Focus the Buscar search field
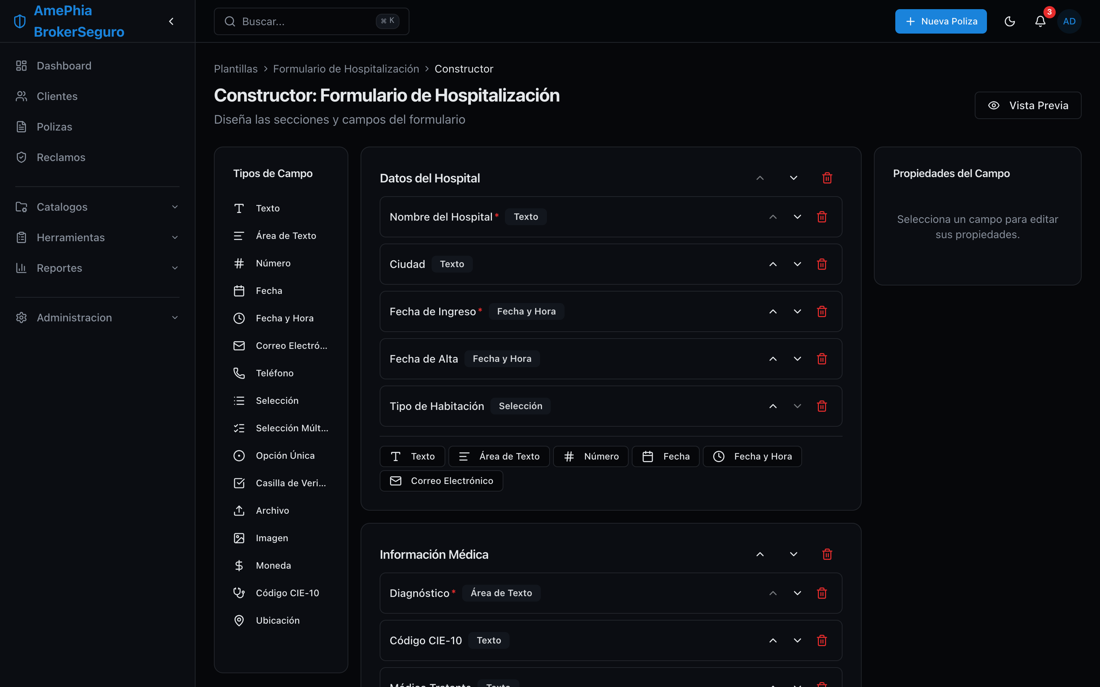The image size is (1100, 687). (311, 21)
